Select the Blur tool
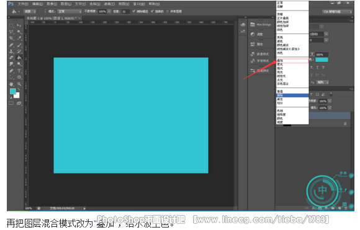 [11, 64]
